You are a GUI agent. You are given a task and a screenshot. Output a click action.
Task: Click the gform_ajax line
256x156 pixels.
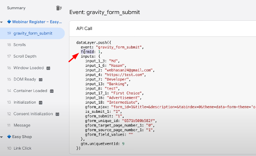pos(171,107)
